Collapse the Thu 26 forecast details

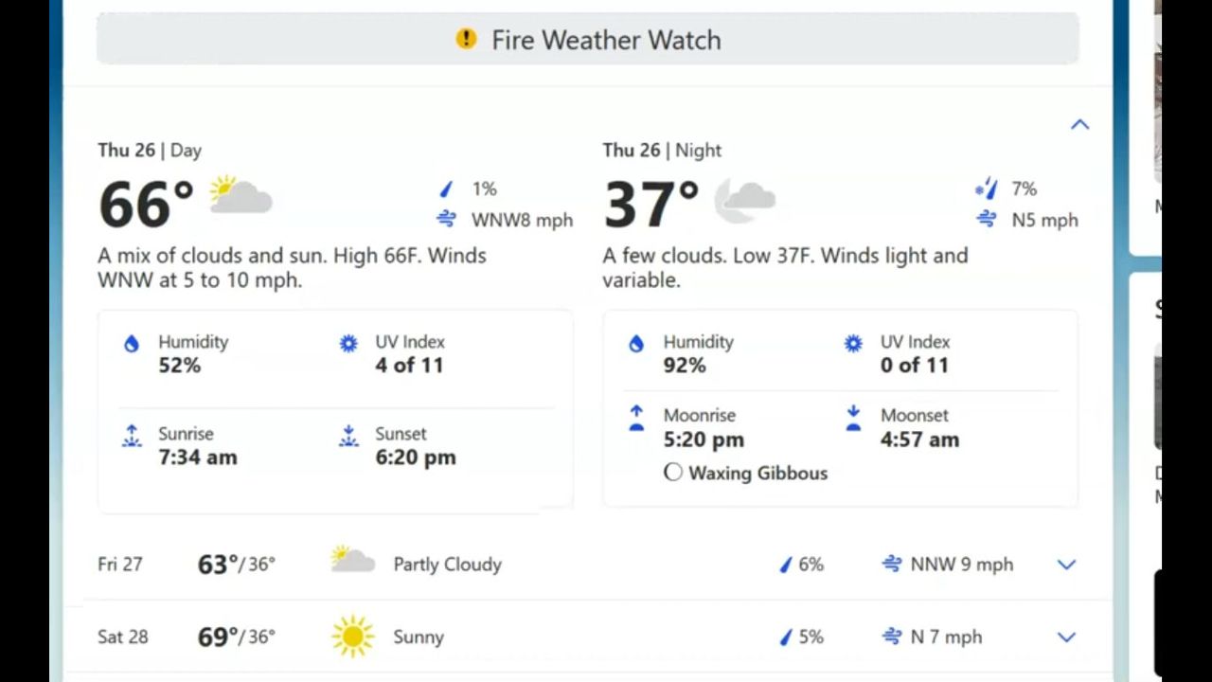tap(1079, 125)
